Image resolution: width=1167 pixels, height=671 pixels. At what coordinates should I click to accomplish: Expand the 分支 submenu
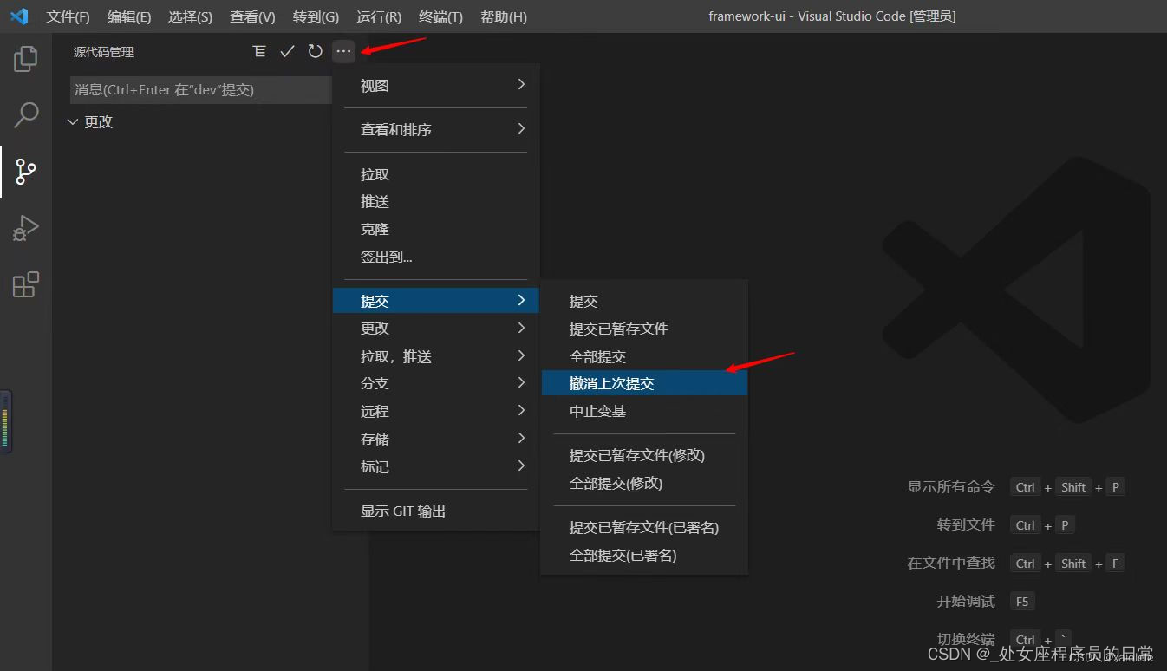pyautogui.click(x=436, y=383)
